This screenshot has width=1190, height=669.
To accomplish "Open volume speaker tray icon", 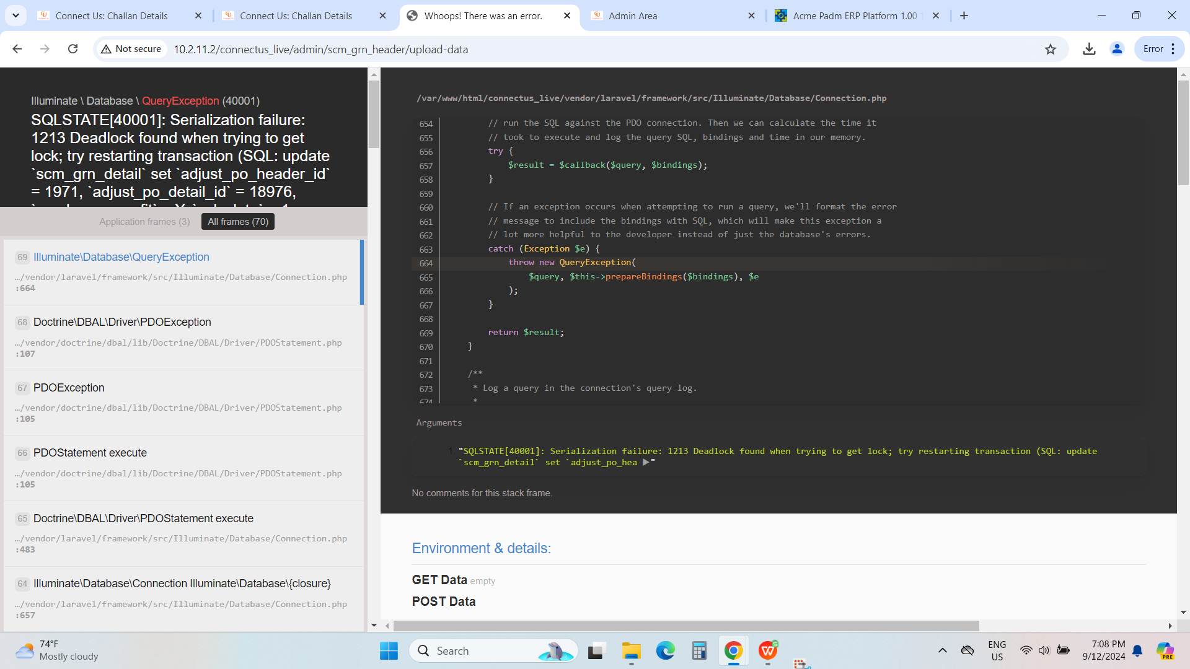I will click(x=1044, y=650).
